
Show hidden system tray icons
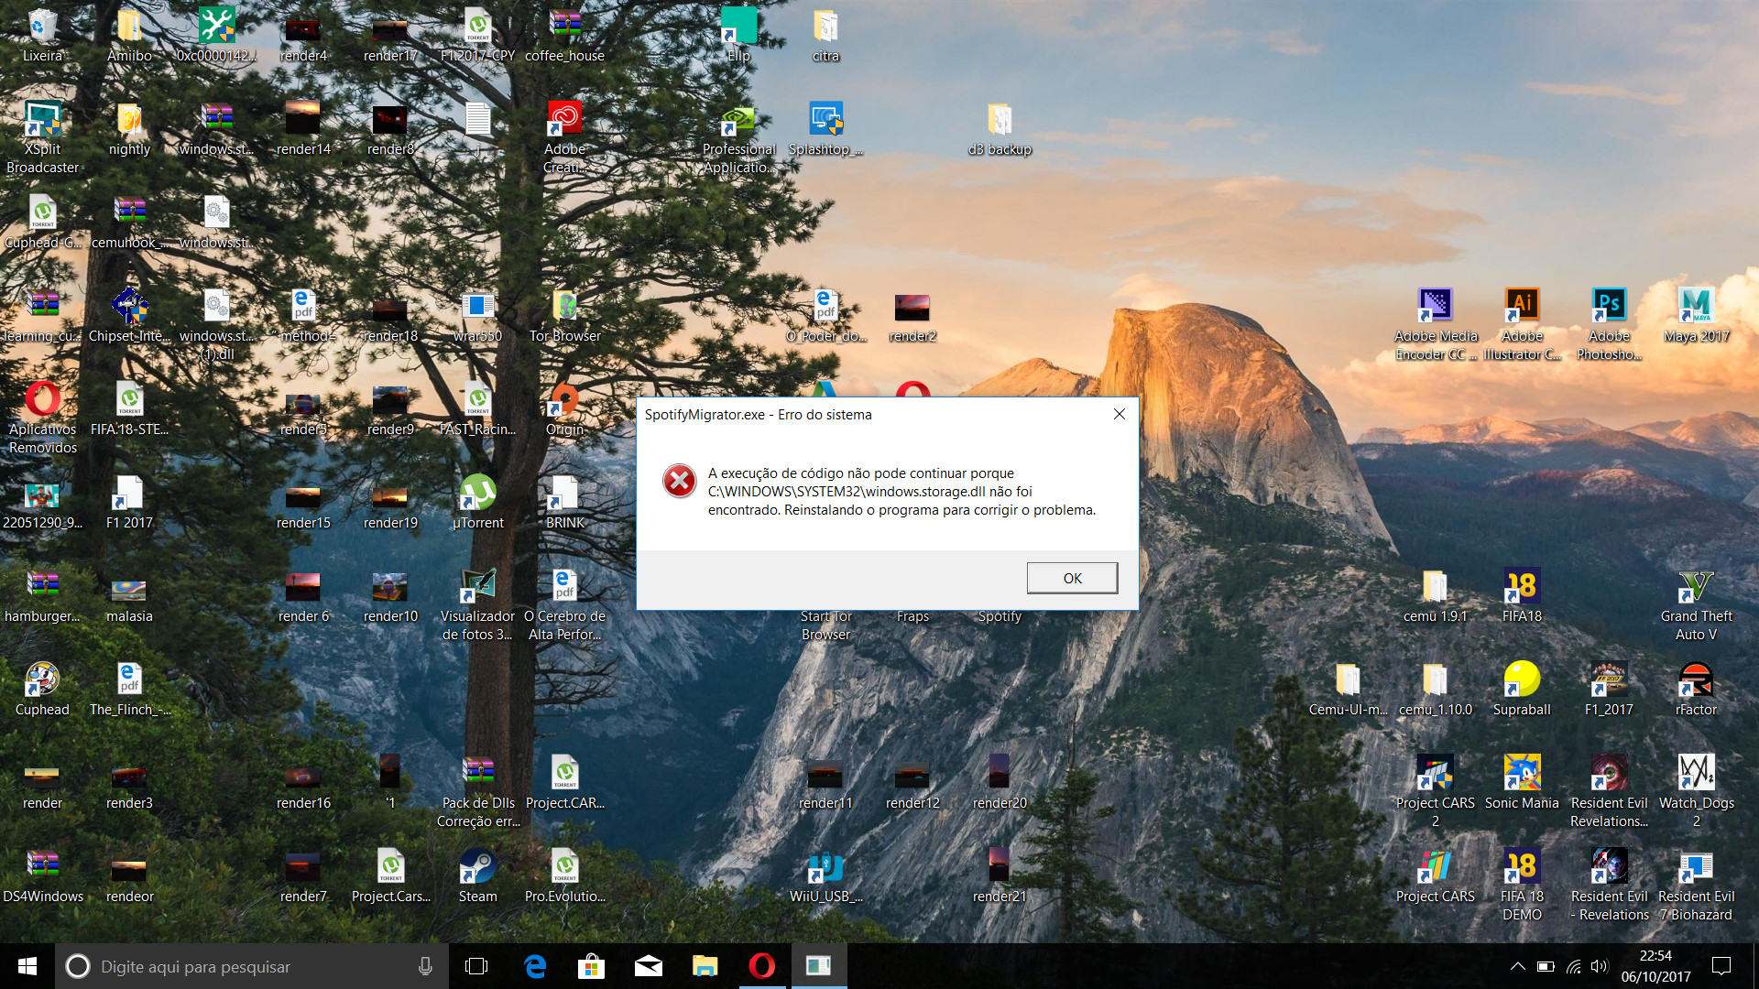click(1517, 966)
